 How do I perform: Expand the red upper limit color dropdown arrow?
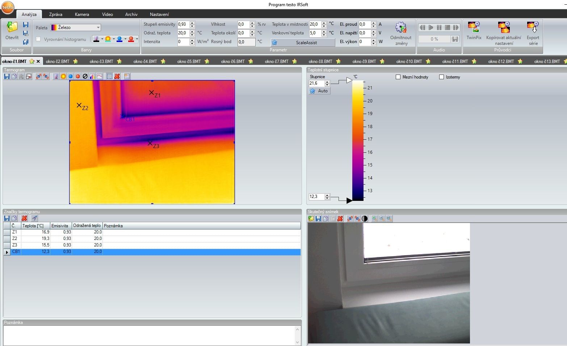pos(137,39)
